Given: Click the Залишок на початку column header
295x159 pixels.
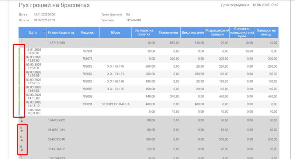Looking at the screenshot, I should [144, 33].
